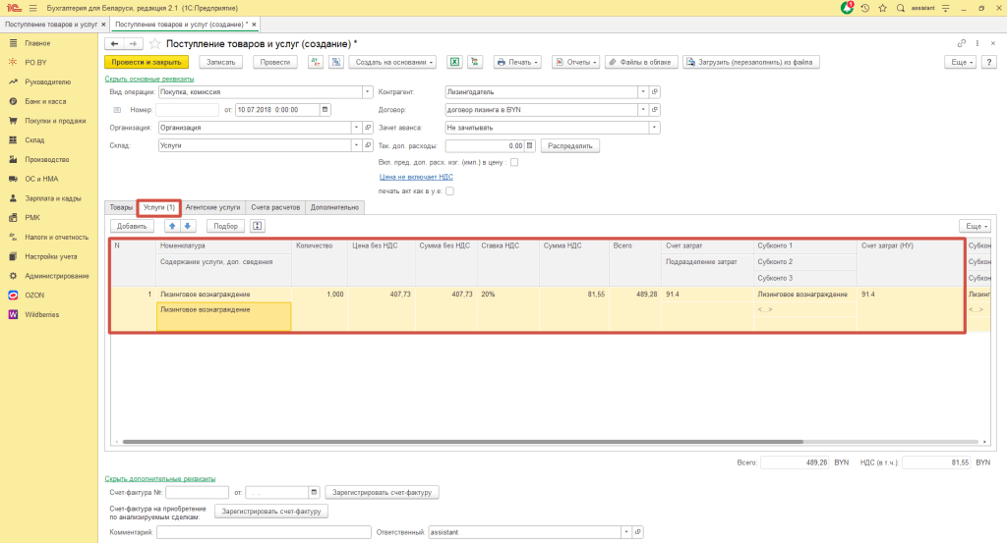Expand Контрагент dropdown arrow
This screenshot has width=1007, height=543.
click(643, 91)
